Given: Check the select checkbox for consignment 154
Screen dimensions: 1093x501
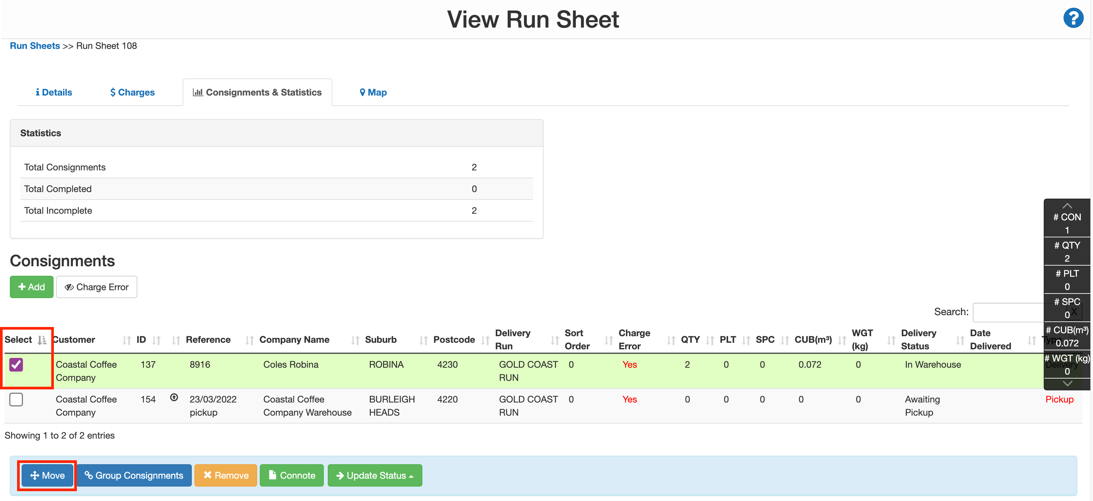Looking at the screenshot, I should [16, 399].
